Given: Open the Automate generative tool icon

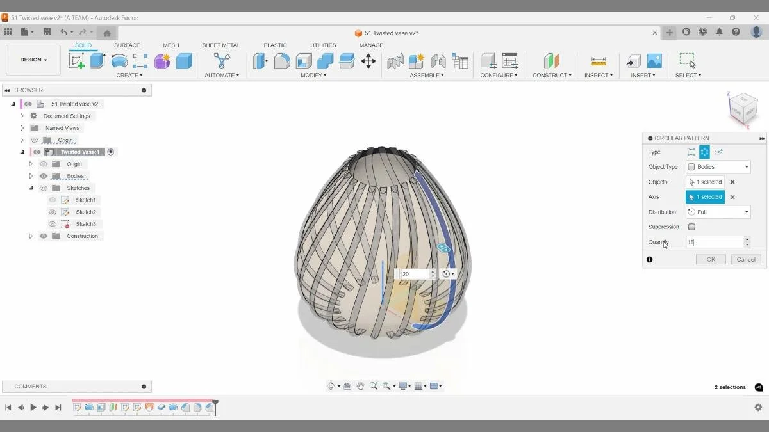Looking at the screenshot, I should point(222,61).
